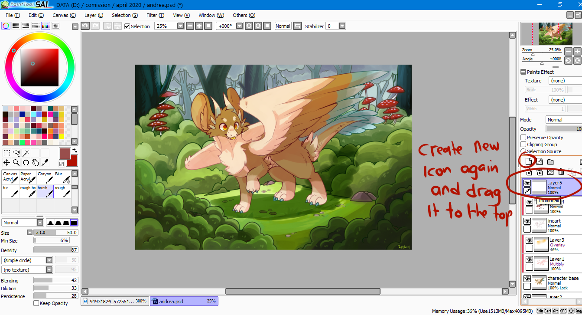
Task: Select the rough brush preset
Action: pos(62,191)
